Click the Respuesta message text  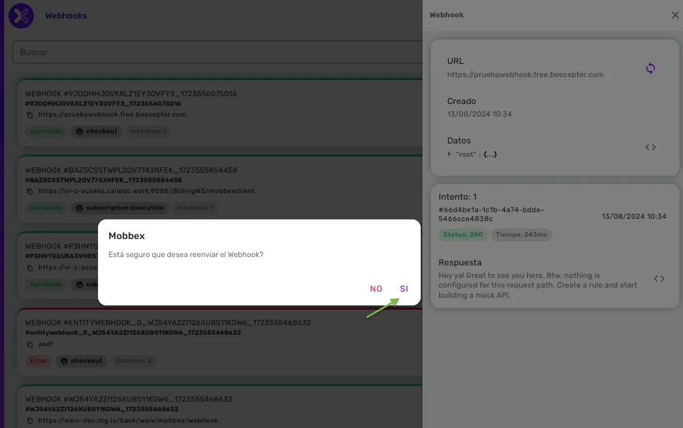coord(538,285)
